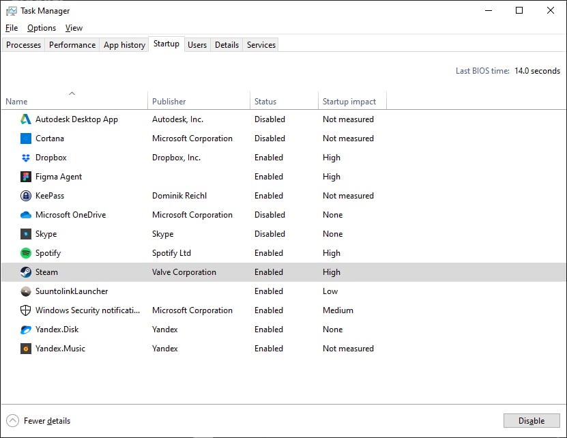The image size is (567, 438).
Task: Select the Dropbox icon in list
Action: coord(26,158)
